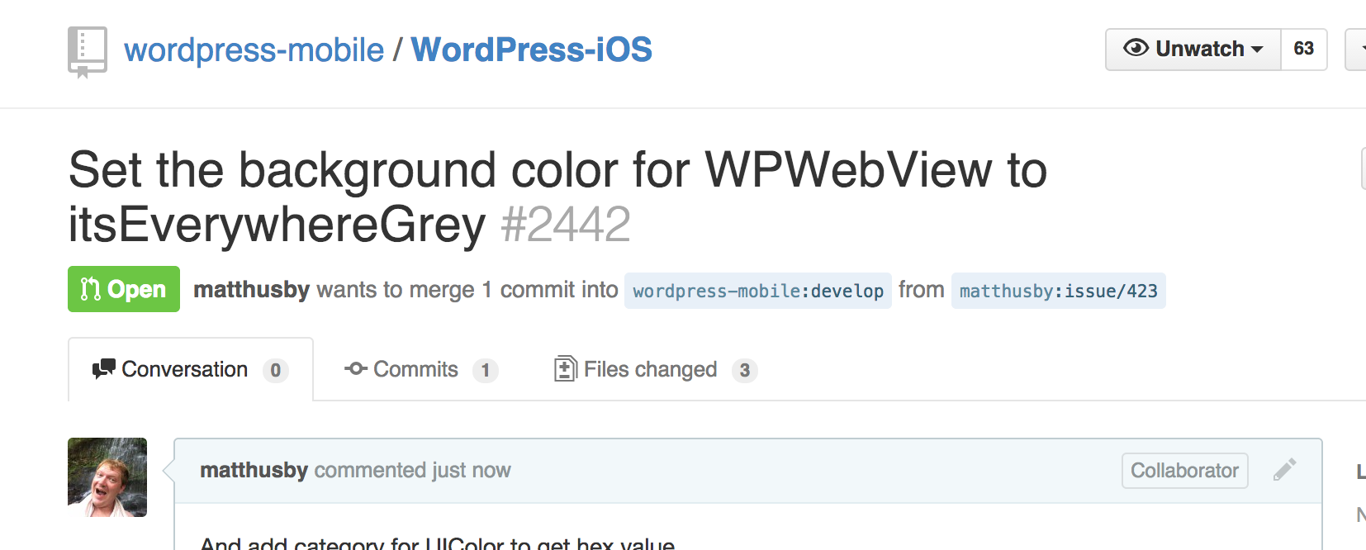Click the repository book icon
Screen dimensions: 1366x550
pyautogui.click(x=87, y=51)
